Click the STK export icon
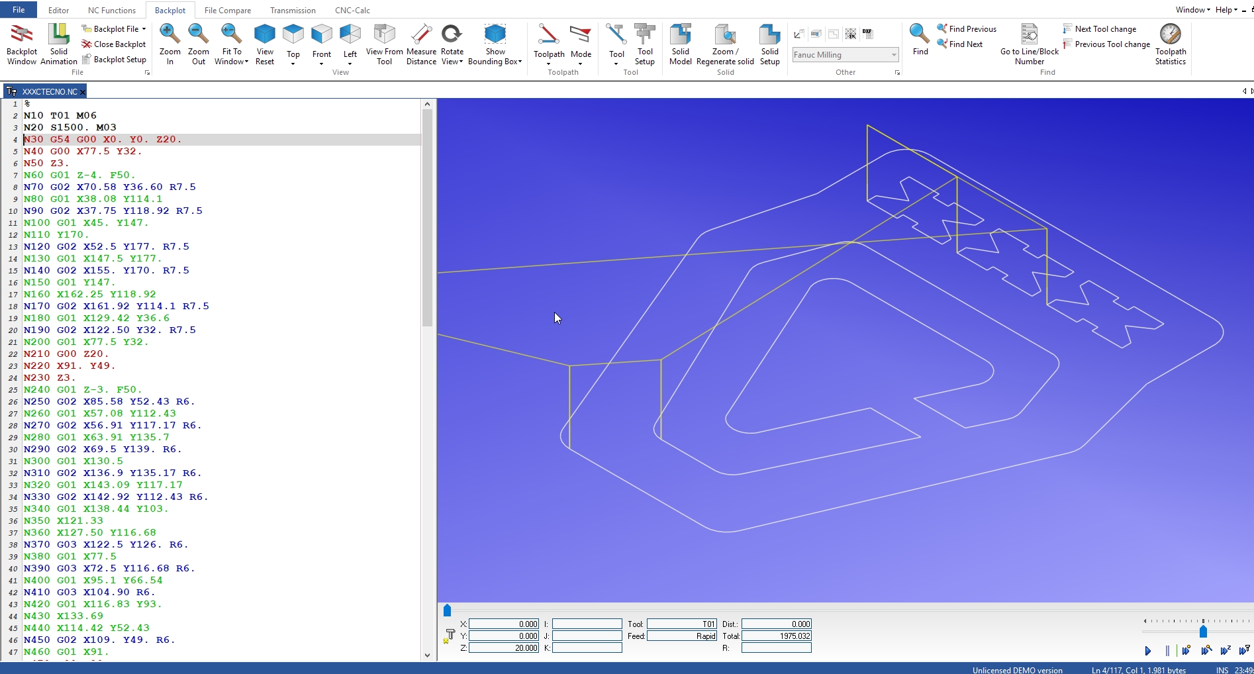Viewport: 1254px width, 674px height. pos(851,34)
